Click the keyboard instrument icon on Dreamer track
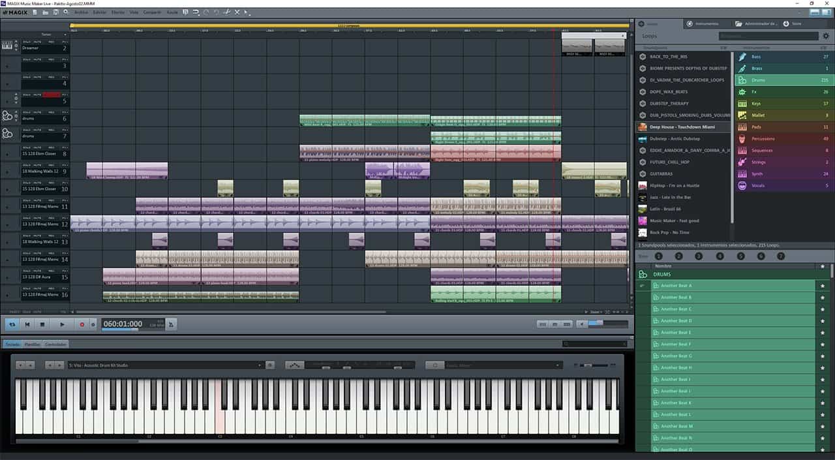Image resolution: width=835 pixels, height=460 pixels. (x=8, y=46)
